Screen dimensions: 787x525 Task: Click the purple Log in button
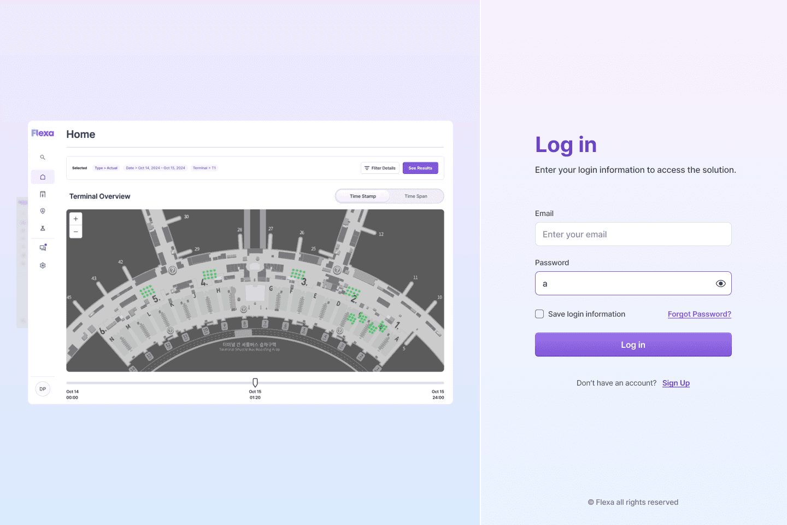click(x=633, y=345)
